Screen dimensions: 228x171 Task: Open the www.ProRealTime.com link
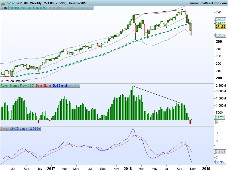[209, 3]
